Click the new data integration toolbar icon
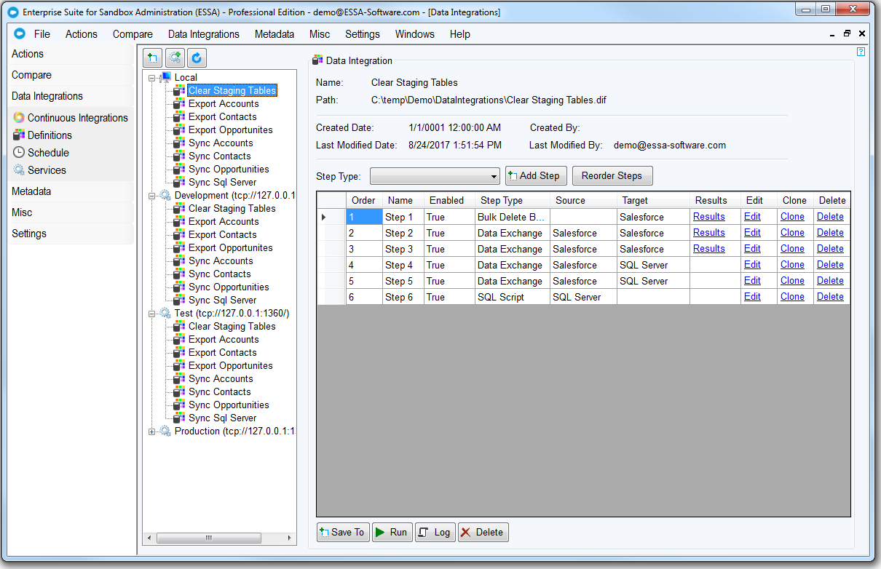Viewport: 881px width, 569px height. click(153, 58)
